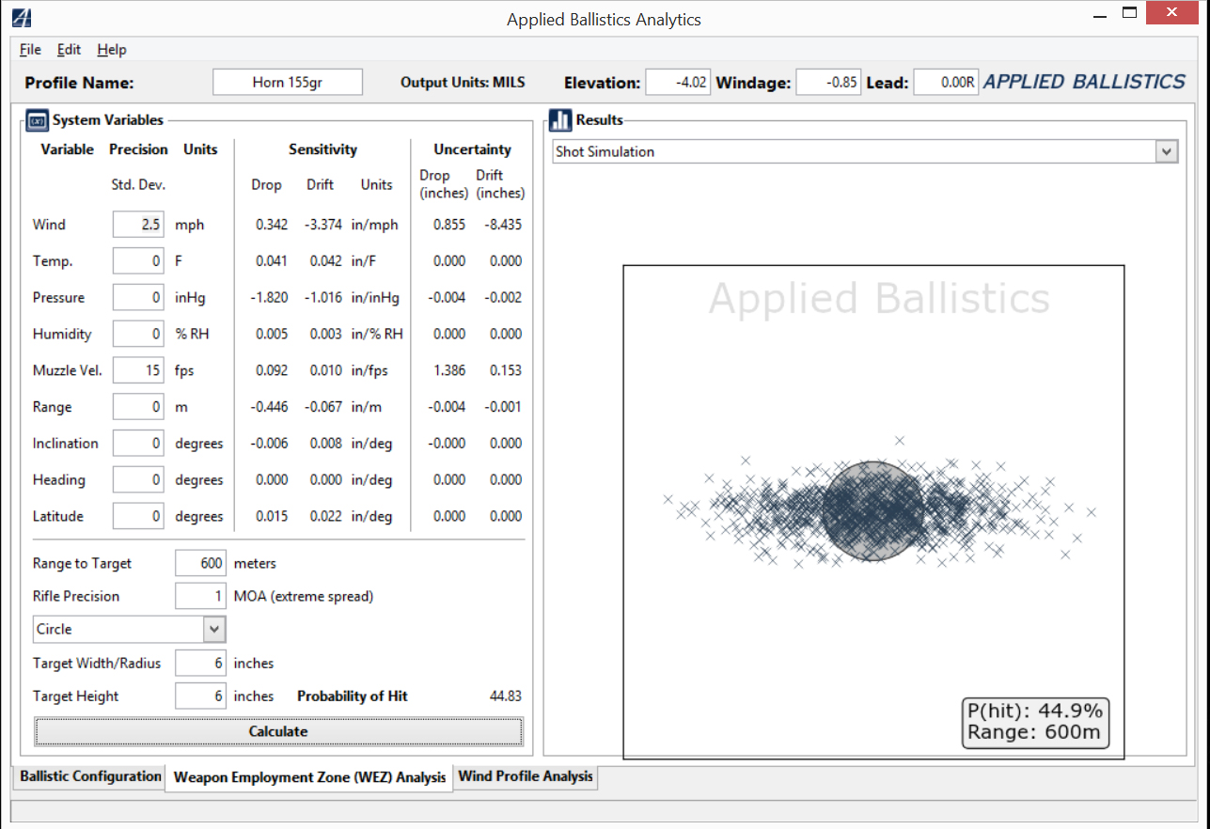Screen dimensions: 1210x829
Task: Click the Muzzle Vel. precision field
Action: [138, 370]
